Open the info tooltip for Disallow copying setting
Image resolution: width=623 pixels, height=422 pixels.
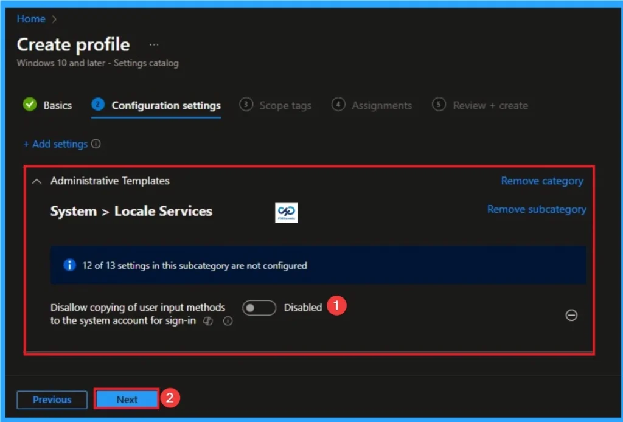(x=228, y=321)
